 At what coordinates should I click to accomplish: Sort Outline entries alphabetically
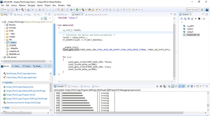(185, 19)
